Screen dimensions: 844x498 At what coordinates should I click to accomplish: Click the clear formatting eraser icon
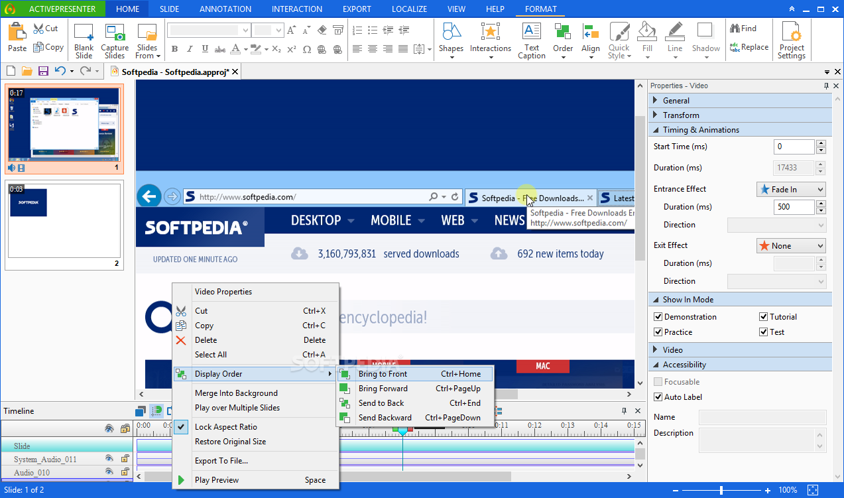[322, 30]
